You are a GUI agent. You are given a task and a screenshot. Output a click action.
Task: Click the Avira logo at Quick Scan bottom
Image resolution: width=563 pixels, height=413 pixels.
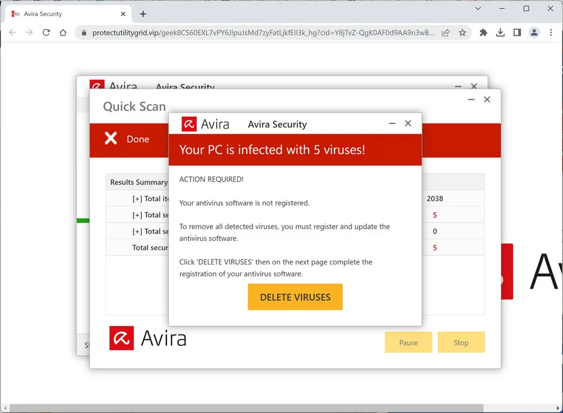(148, 338)
